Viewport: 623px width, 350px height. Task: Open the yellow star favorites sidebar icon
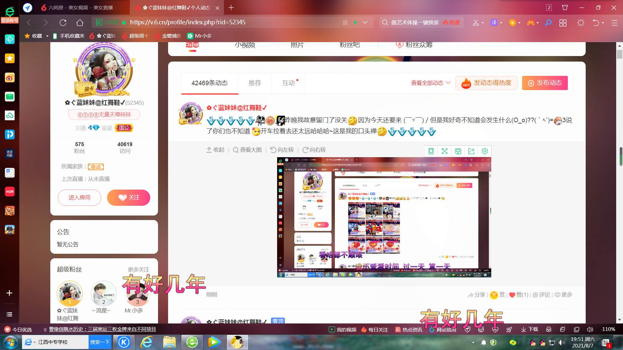[x=9, y=58]
